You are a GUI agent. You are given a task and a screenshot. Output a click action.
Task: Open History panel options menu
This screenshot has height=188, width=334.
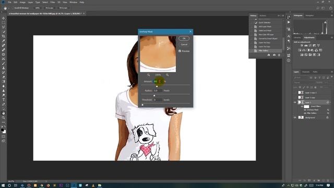pyautogui.click(x=283, y=16)
